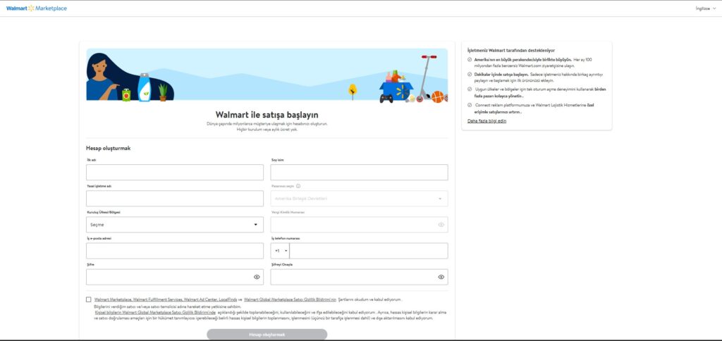Show the Şifre password with eye icon
The width and height of the screenshot is (722, 341).
(257, 277)
